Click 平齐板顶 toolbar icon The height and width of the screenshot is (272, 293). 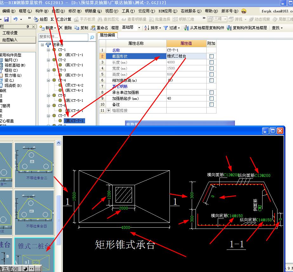click(76, 19)
